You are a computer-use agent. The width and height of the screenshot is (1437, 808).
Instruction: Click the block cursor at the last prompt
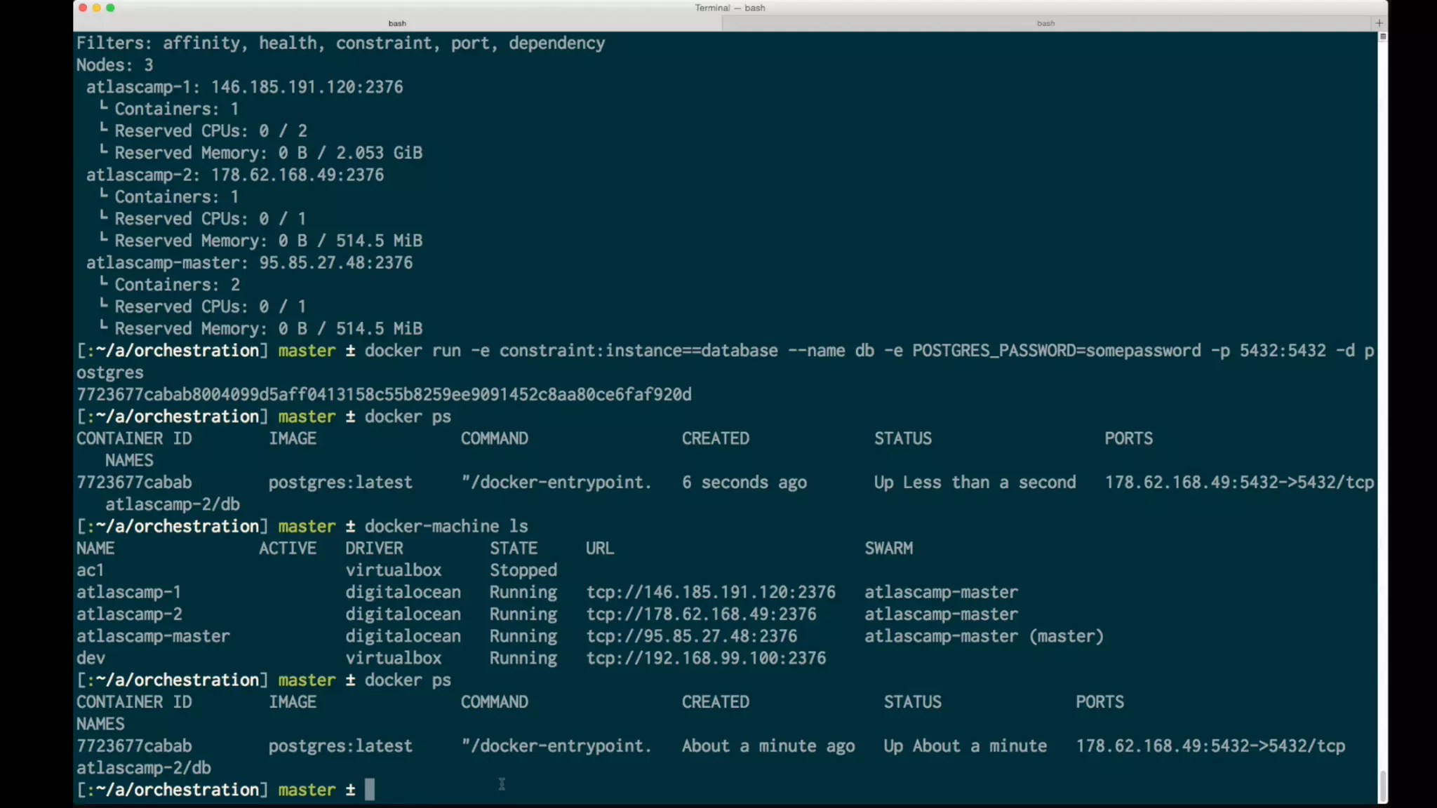370,790
